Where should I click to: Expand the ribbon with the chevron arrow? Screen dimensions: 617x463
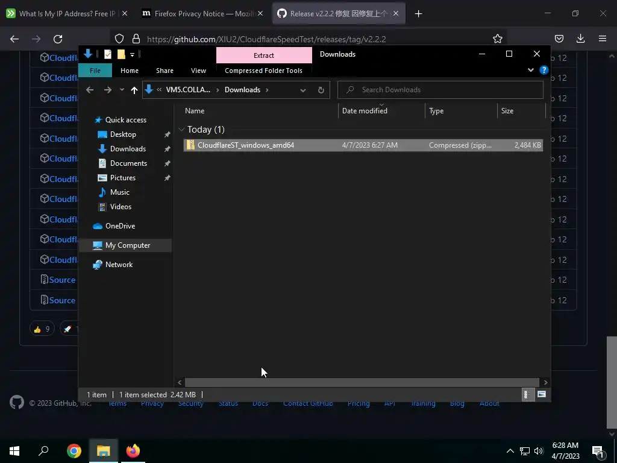(x=530, y=70)
